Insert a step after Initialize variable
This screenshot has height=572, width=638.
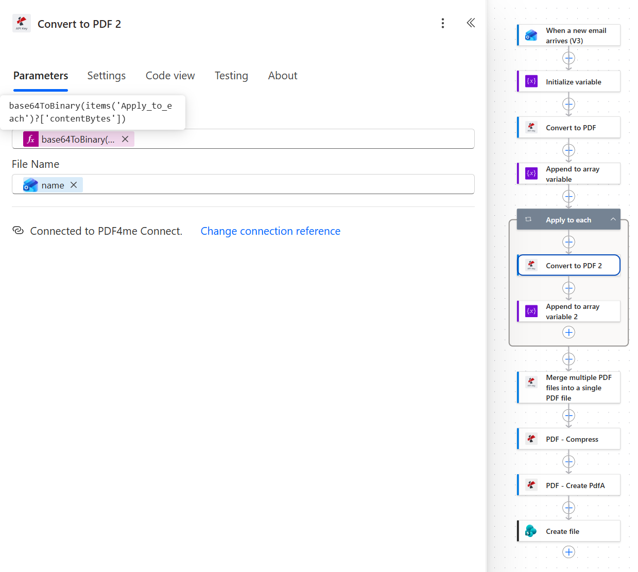coord(568,104)
